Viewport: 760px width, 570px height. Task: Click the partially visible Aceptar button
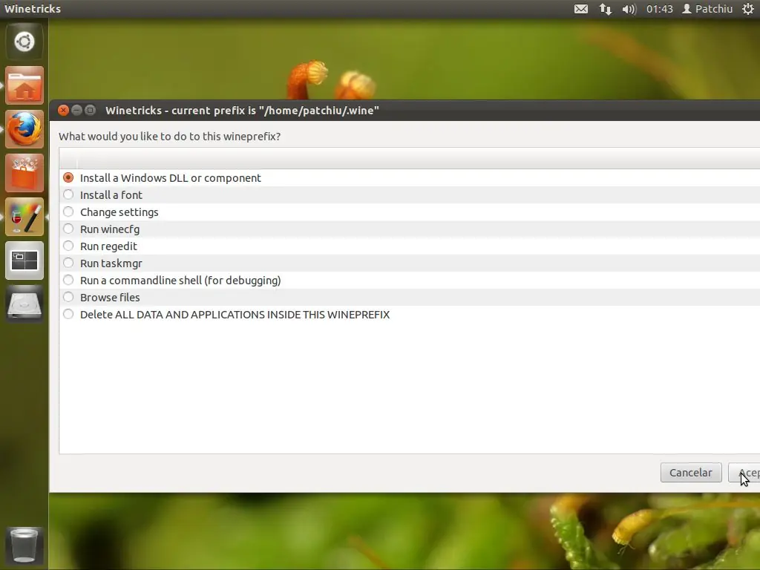(744, 473)
